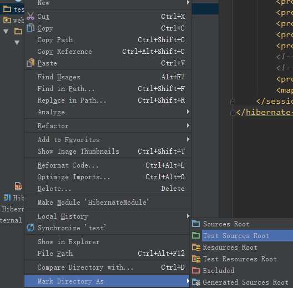
Task: Click the green Test Sources Root folder icon
Action: [196, 235]
